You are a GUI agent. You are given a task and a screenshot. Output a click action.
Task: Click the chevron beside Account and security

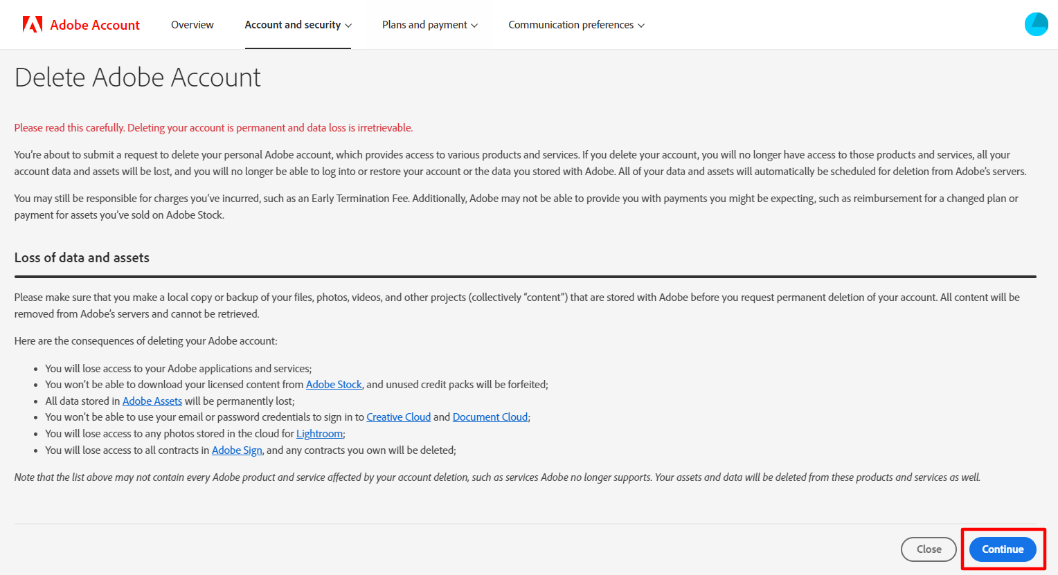(x=348, y=26)
